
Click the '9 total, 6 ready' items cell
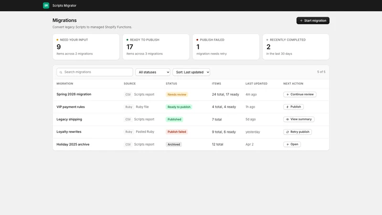point(224,132)
